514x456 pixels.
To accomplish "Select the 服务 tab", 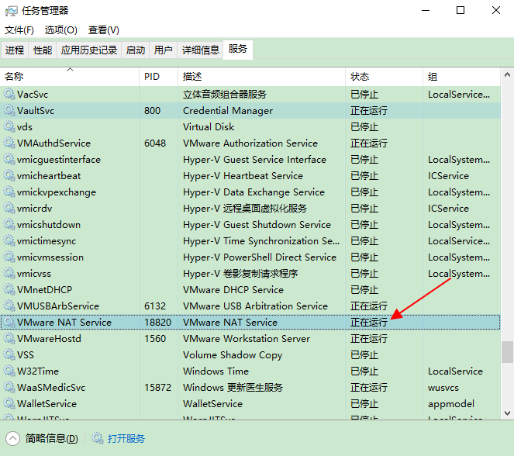I will coord(238,49).
